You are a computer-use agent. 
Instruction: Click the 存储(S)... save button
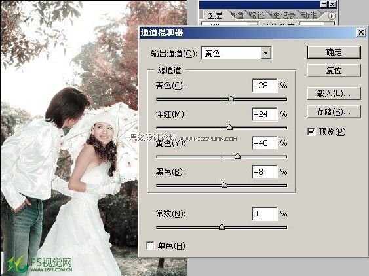pyautogui.click(x=334, y=112)
